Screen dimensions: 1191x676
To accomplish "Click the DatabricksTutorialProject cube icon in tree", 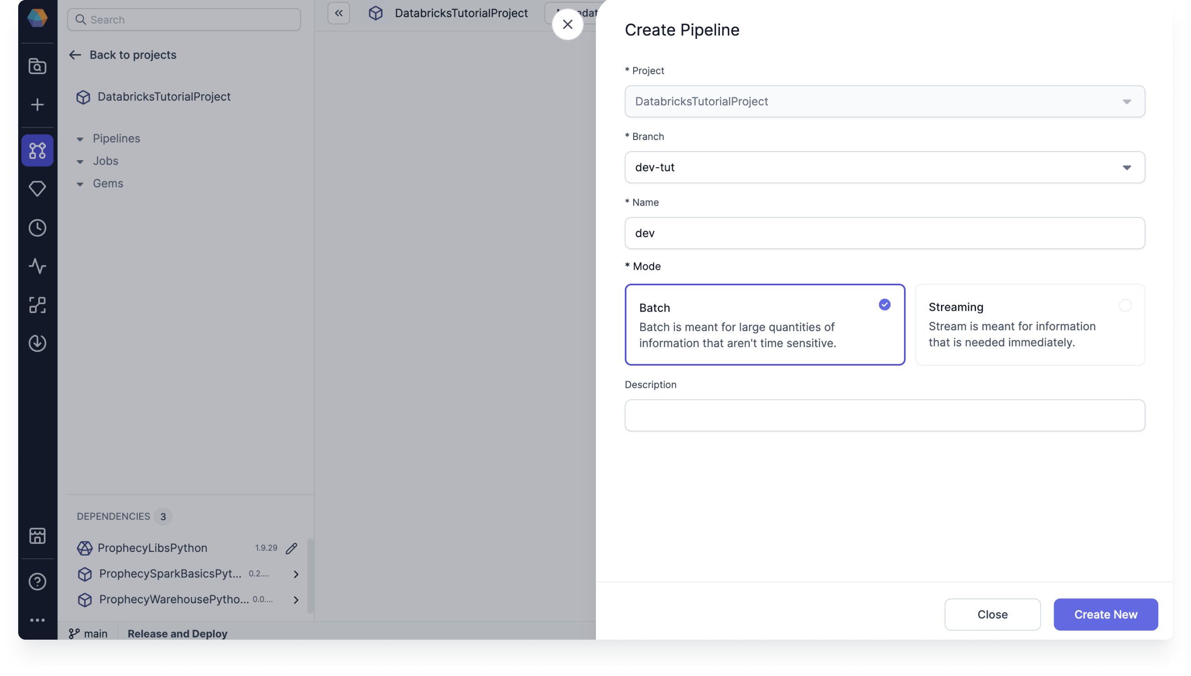I will click(x=83, y=97).
